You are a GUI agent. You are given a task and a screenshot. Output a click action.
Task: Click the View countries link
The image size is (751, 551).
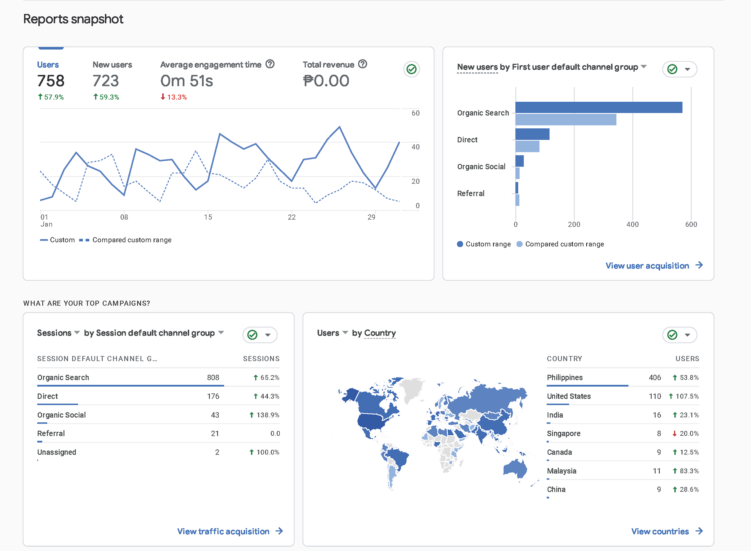pyautogui.click(x=659, y=531)
